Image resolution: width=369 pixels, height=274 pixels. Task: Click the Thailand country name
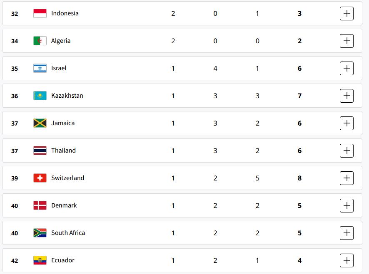pyautogui.click(x=64, y=151)
